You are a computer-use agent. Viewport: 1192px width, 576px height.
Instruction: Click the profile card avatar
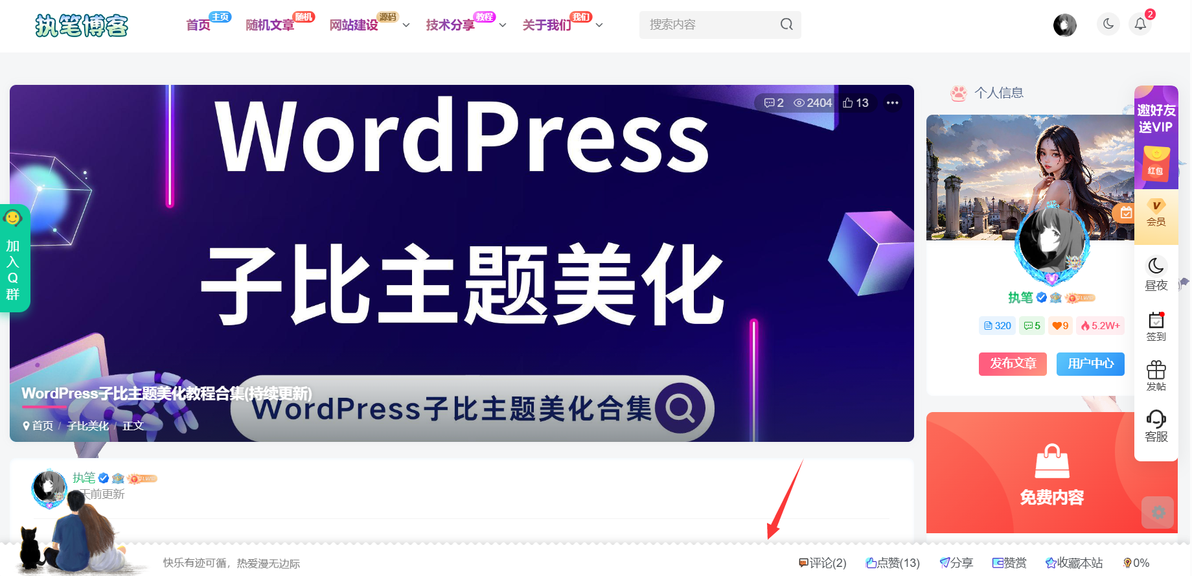point(1052,242)
